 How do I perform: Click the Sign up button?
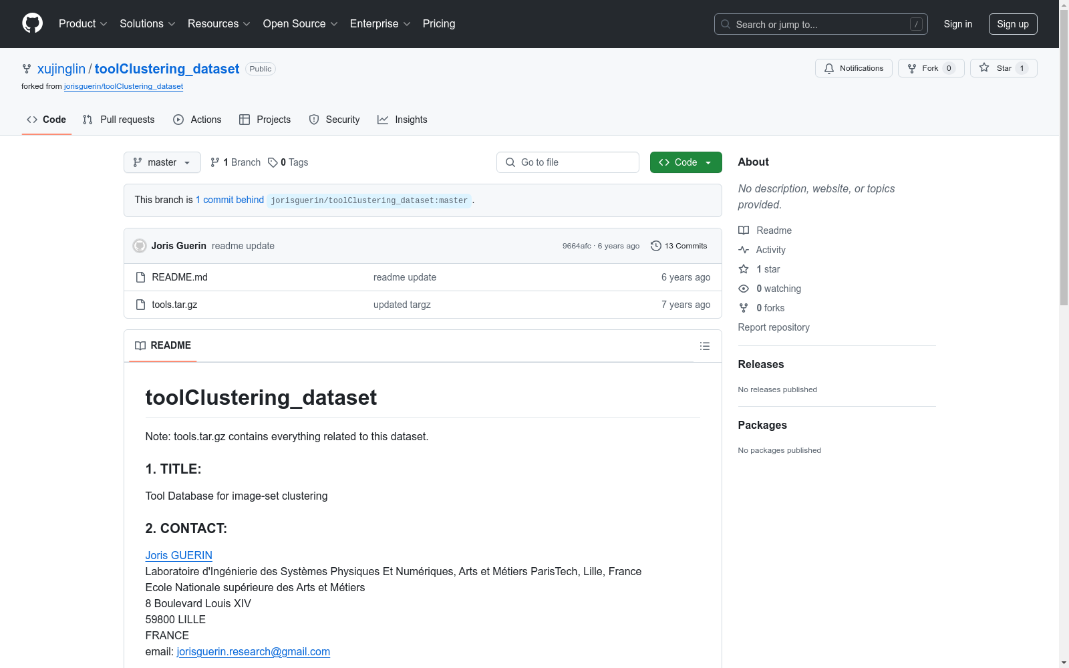[x=1013, y=24]
